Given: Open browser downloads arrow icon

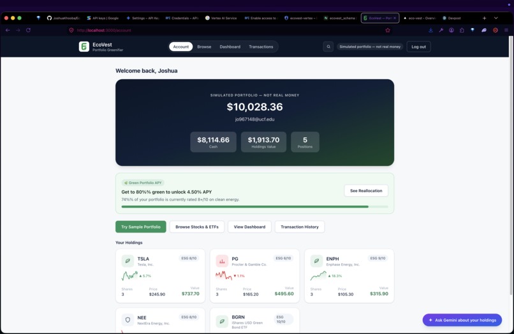Looking at the screenshot, I should (430, 30).
